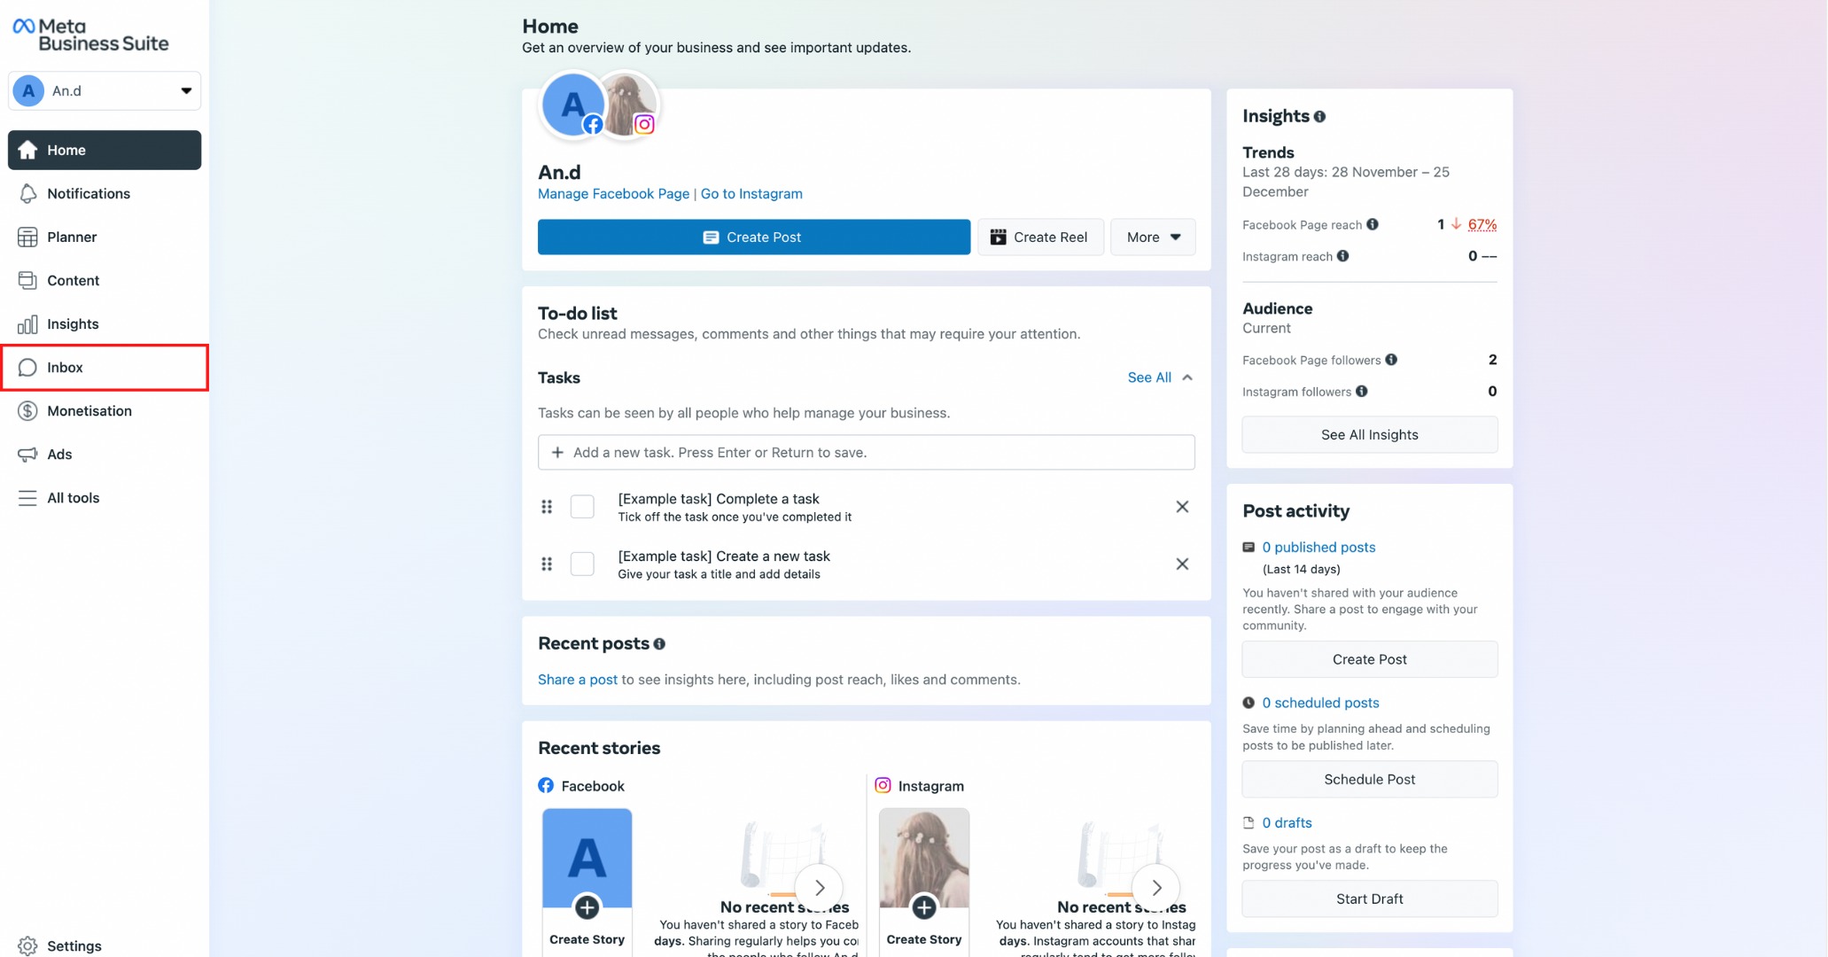
Task: Click the Inbox icon in sidebar
Action: coord(27,366)
